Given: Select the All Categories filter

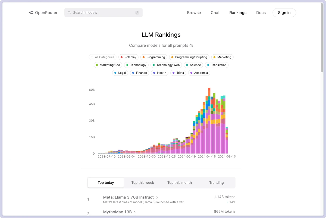Looking at the screenshot, I should click(102, 57).
